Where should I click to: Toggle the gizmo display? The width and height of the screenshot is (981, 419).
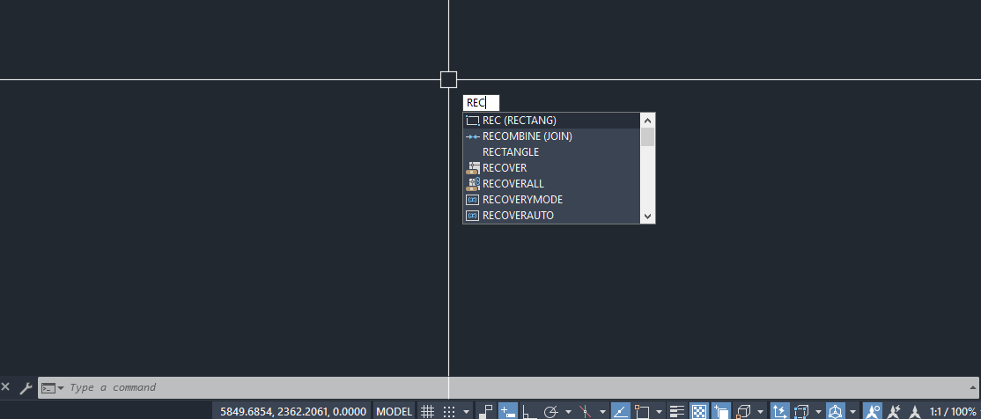[x=836, y=411]
